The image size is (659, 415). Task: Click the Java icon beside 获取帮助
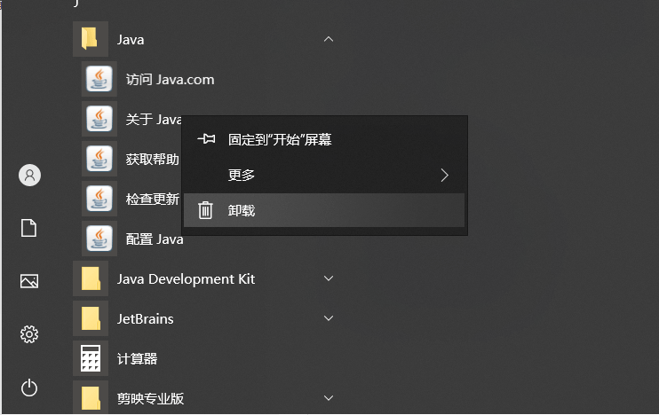click(x=99, y=159)
